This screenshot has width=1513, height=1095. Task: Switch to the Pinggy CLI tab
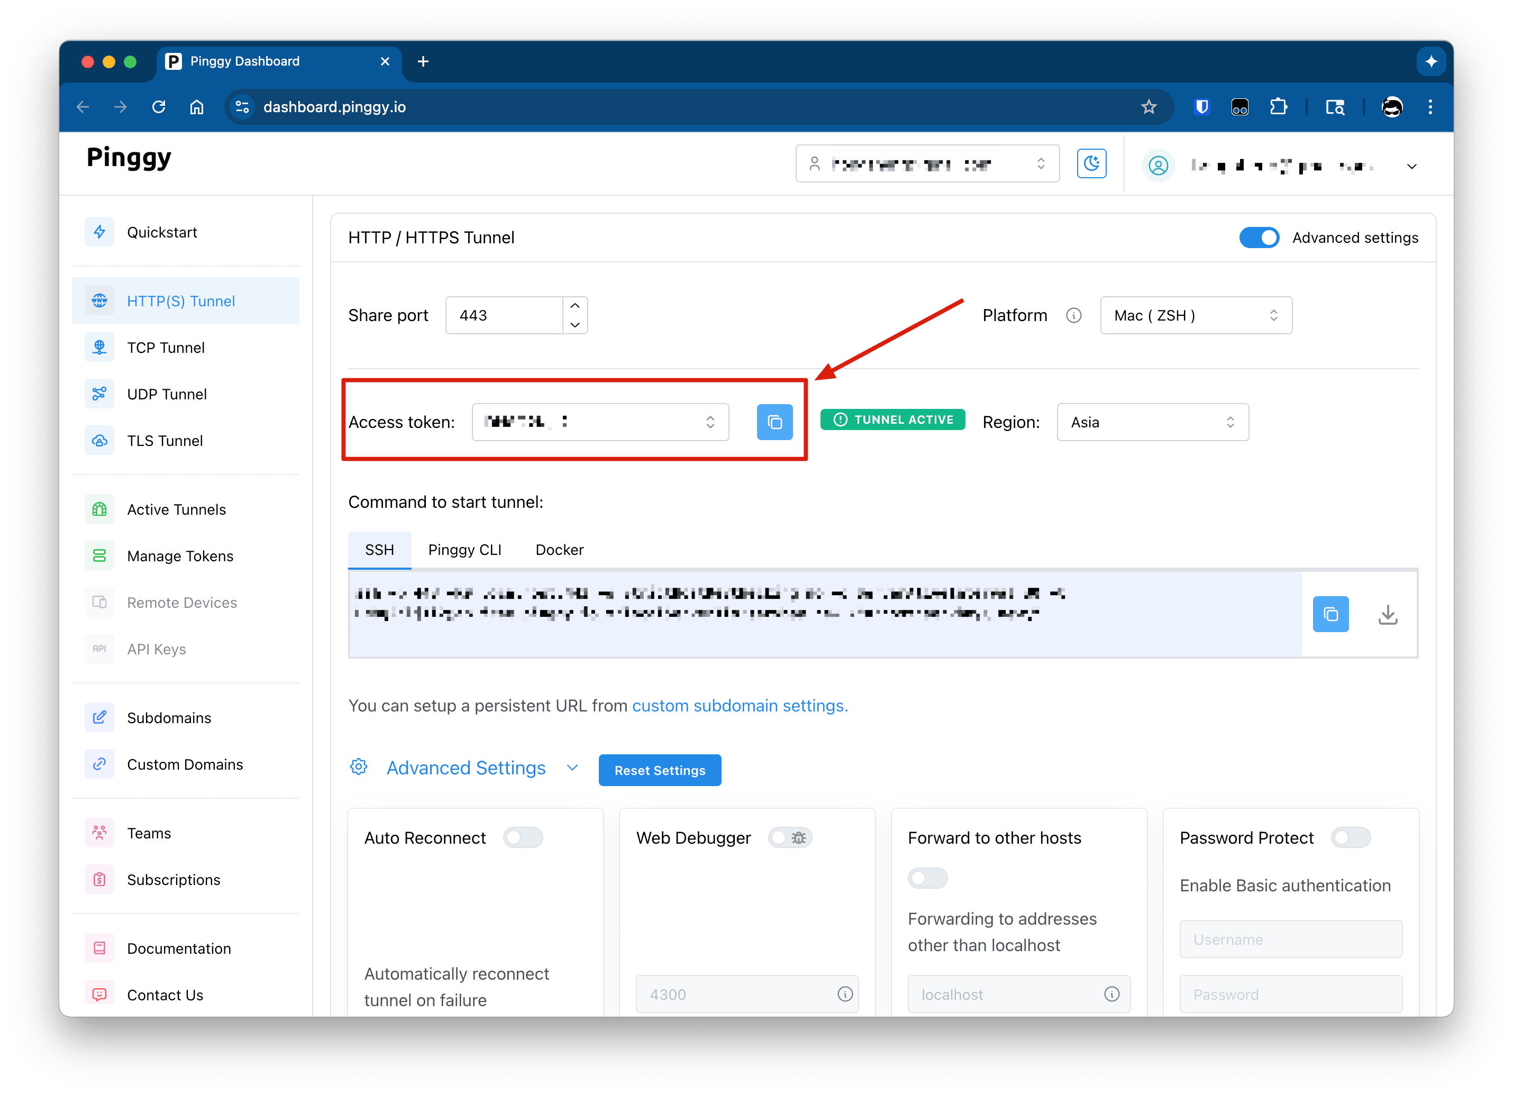pos(464,550)
